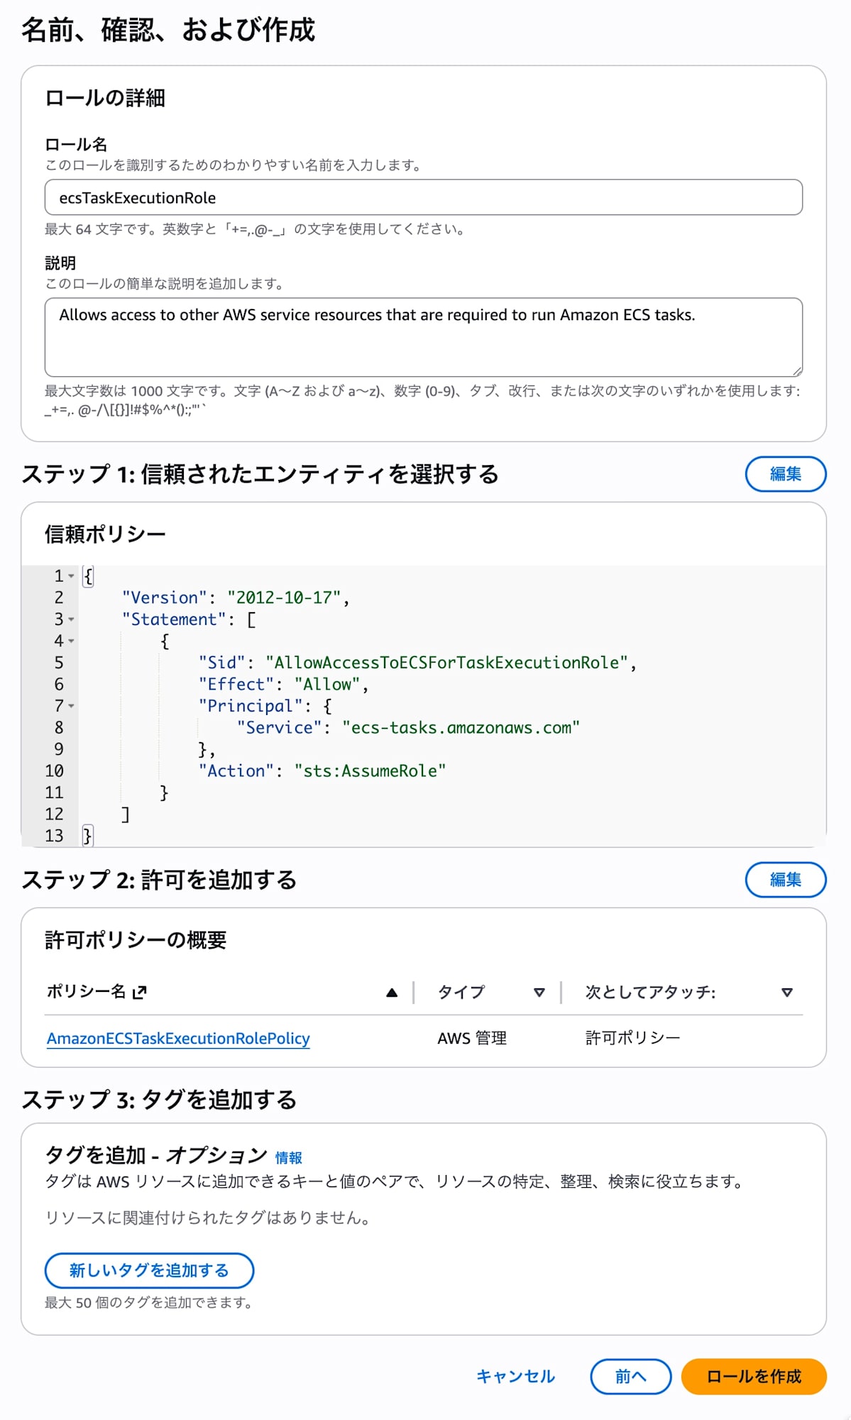Click the Step 1 編集 button
This screenshot has width=851, height=1420.
pyautogui.click(x=786, y=474)
